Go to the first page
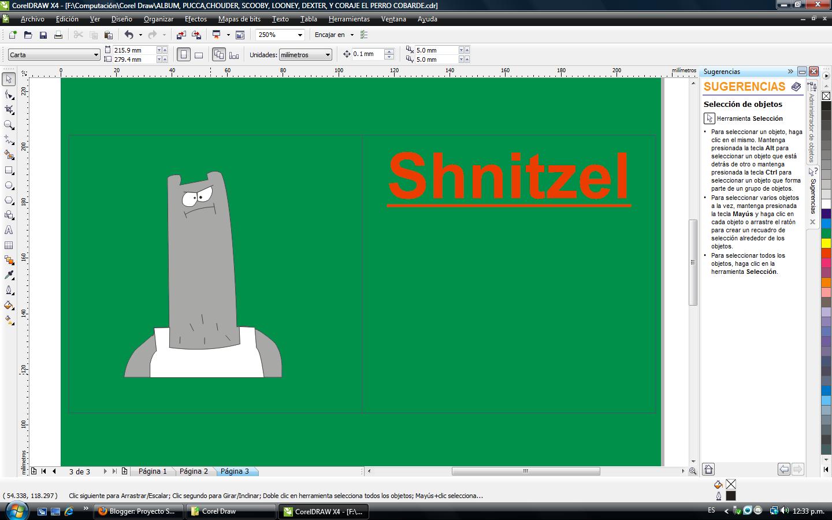 click(x=43, y=471)
